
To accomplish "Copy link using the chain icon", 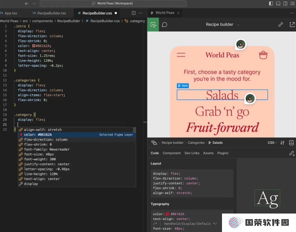I will [280, 24].
